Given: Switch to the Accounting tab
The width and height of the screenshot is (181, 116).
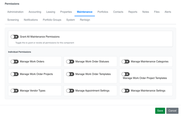Looking at the screenshot, I should point(35,12).
